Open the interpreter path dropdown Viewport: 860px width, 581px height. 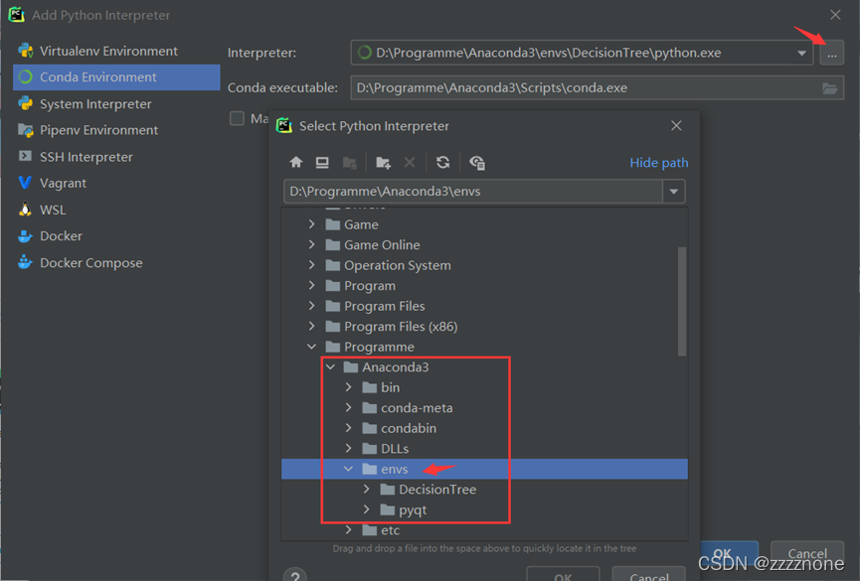point(801,53)
